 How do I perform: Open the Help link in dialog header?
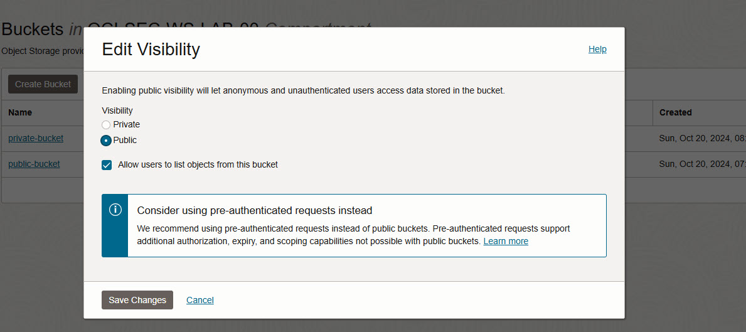pos(597,49)
